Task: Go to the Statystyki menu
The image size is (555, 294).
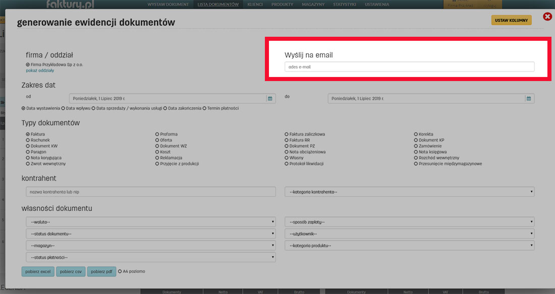Action: coord(345,5)
